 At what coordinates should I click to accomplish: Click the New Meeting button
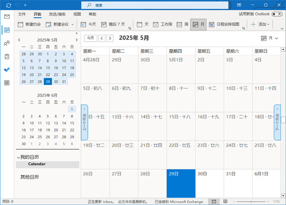tap(57, 24)
